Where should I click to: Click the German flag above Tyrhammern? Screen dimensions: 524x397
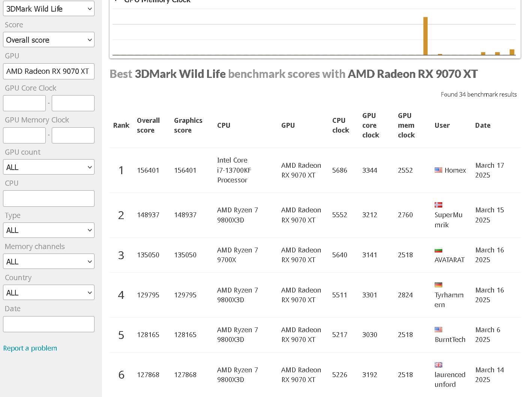pyautogui.click(x=438, y=285)
